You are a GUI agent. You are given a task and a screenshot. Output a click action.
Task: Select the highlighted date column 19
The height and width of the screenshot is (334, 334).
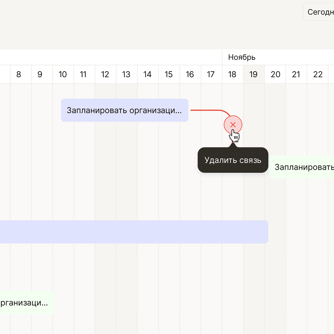[253, 74]
